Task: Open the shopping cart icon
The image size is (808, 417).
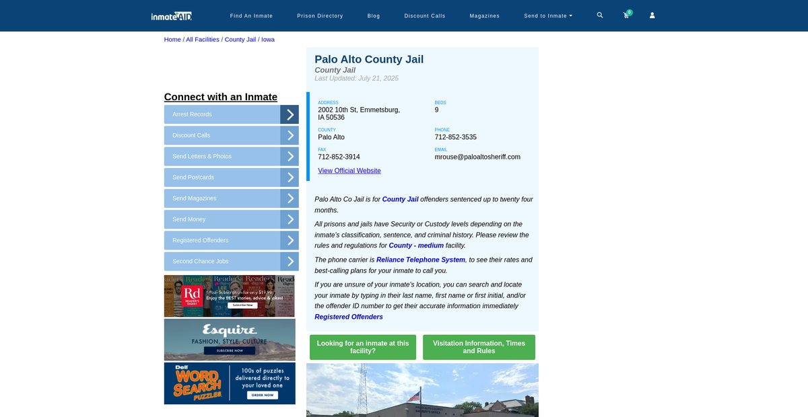Action: 626,15
